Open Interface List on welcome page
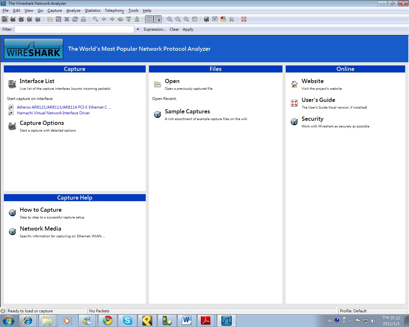Viewport: 409px width, 327px height. [37, 81]
